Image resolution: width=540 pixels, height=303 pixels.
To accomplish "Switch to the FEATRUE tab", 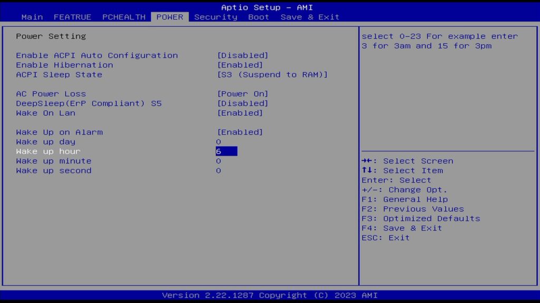I will [x=72, y=17].
